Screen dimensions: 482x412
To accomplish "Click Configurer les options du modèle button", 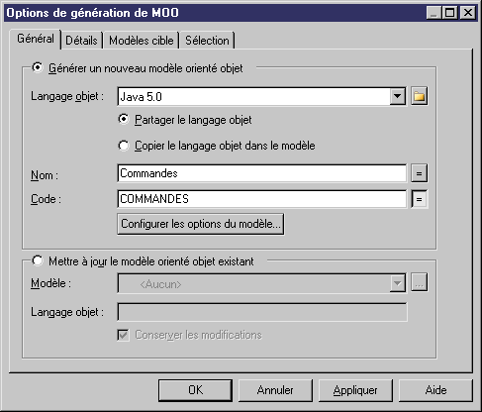I will click(201, 224).
